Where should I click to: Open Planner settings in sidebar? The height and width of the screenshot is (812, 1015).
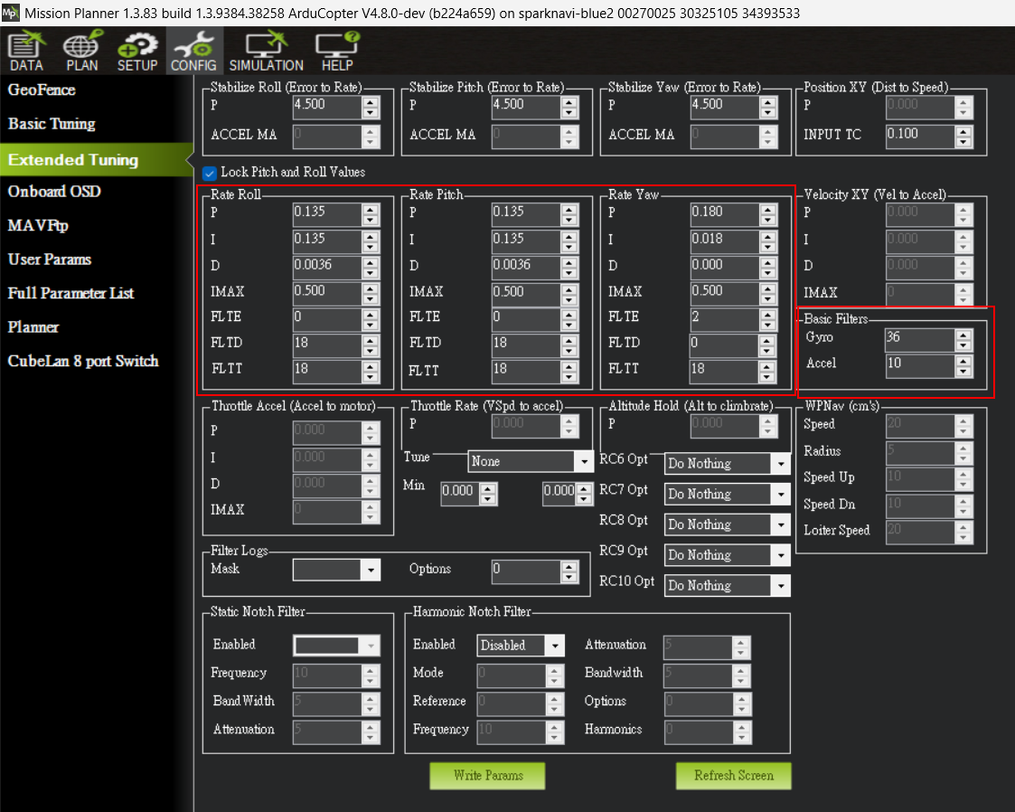[33, 327]
